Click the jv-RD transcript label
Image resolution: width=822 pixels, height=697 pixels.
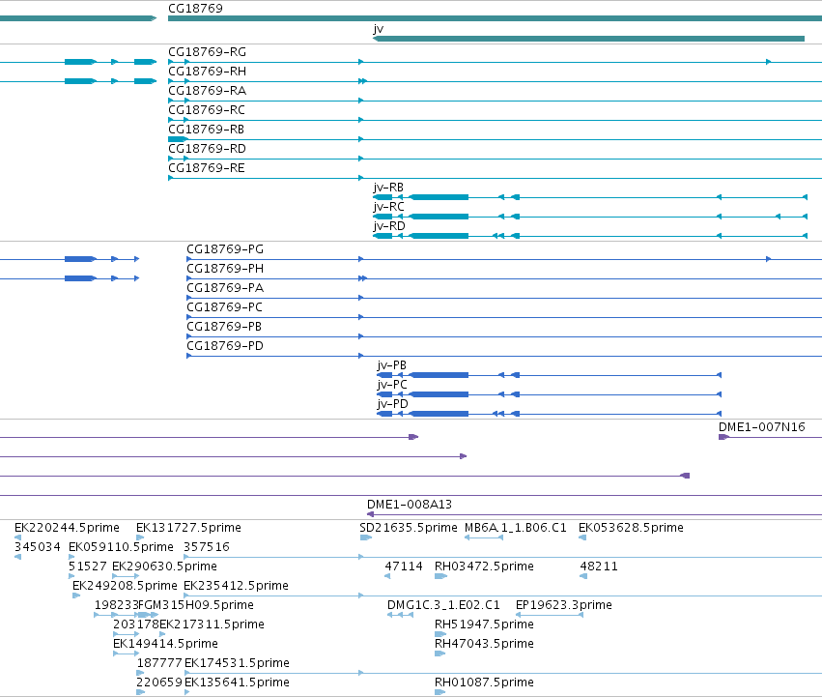(389, 226)
